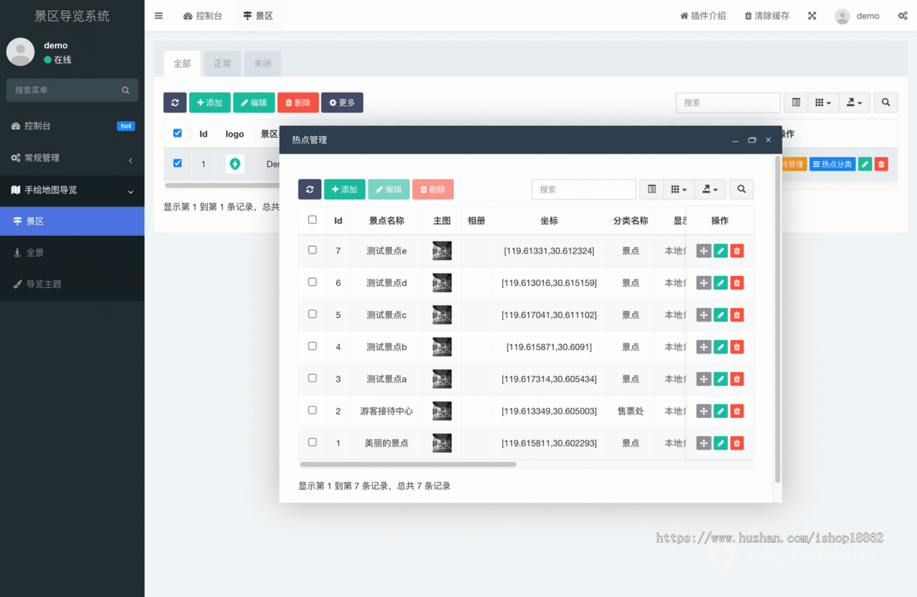Check the checkbox for 美丽的景点 row
The height and width of the screenshot is (597, 917).
point(312,443)
